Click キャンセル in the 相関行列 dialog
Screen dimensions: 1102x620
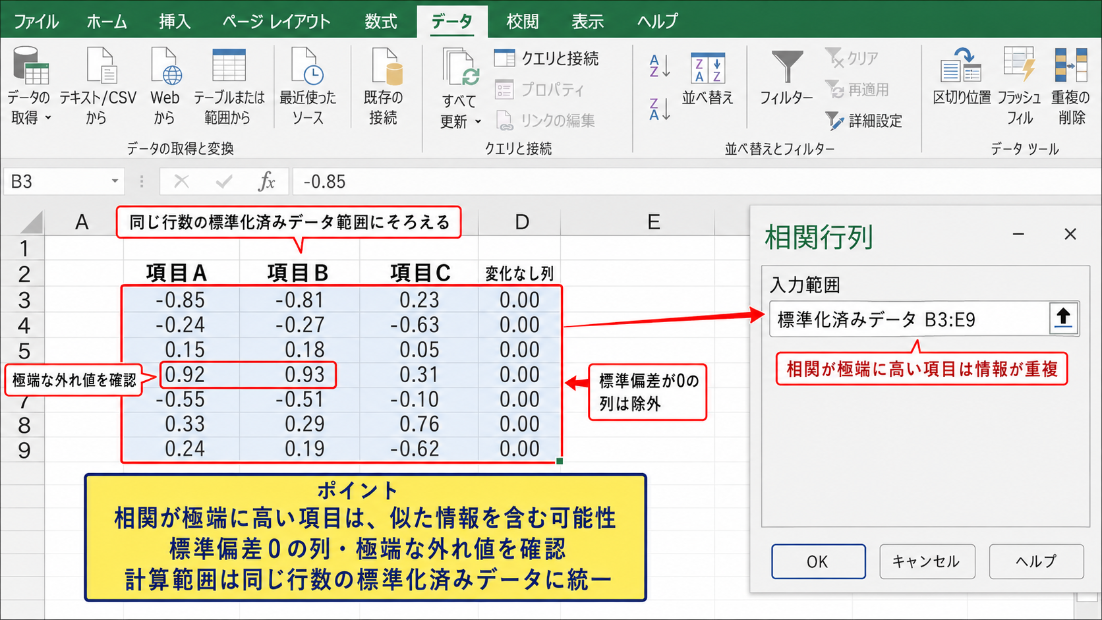click(x=927, y=561)
